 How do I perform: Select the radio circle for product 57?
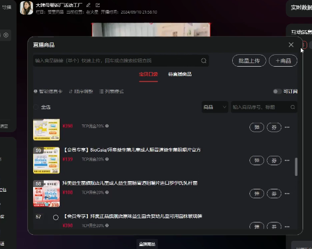tap(56, 217)
